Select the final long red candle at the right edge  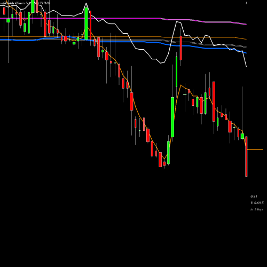pos(246,156)
